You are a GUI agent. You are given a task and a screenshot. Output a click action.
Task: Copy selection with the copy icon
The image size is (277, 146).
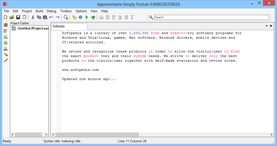[39, 17]
